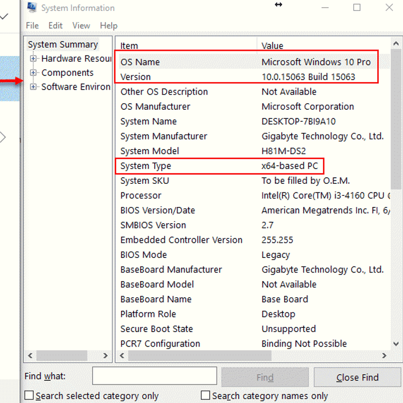Viewport: 403px width, 403px height.
Task: Select the BIOS Version/Date row
Action: (x=254, y=210)
